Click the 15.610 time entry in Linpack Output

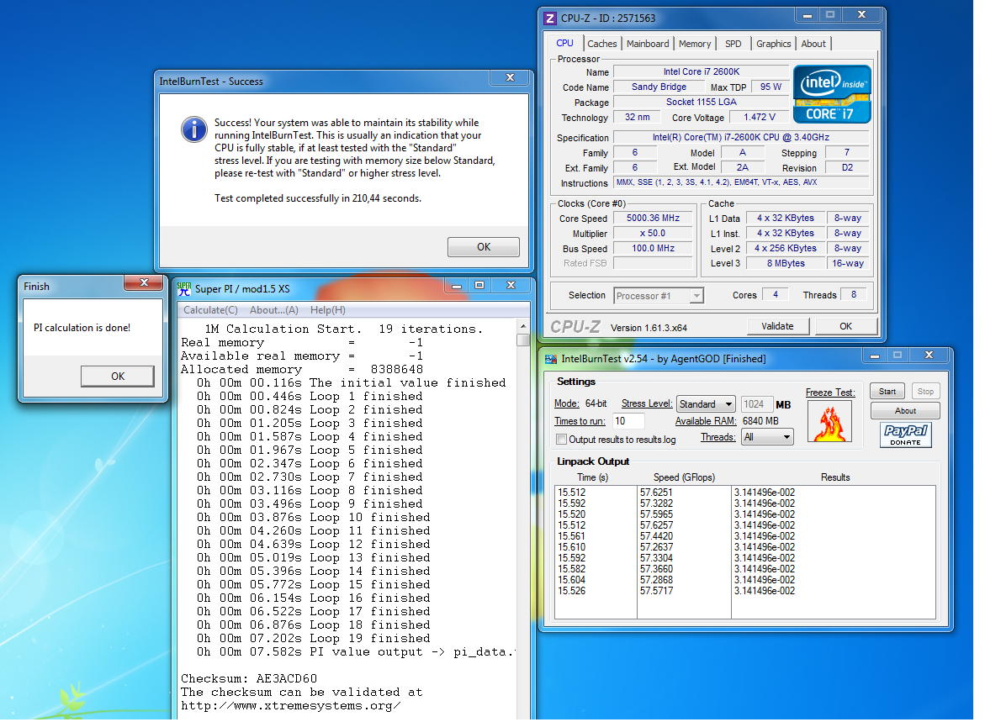[572, 547]
